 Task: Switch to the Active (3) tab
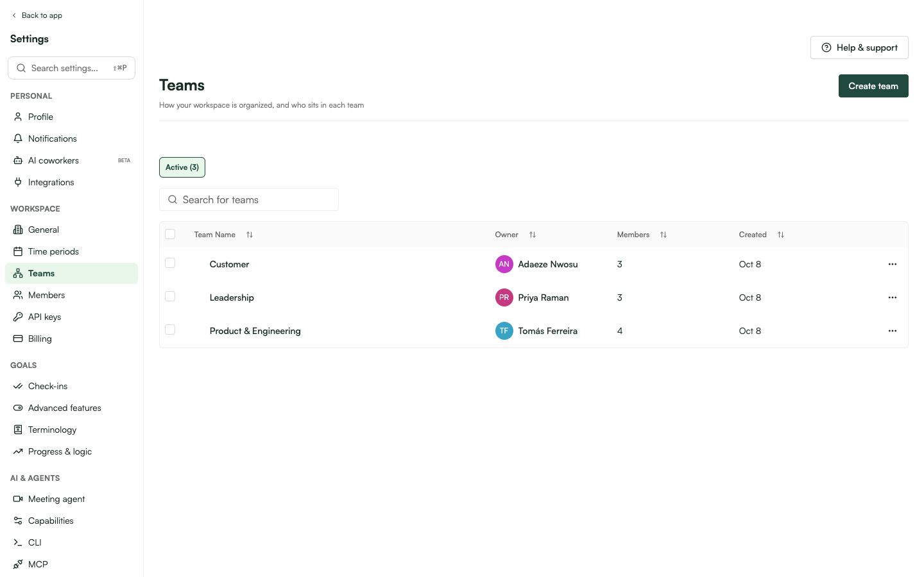tap(182, 167)
